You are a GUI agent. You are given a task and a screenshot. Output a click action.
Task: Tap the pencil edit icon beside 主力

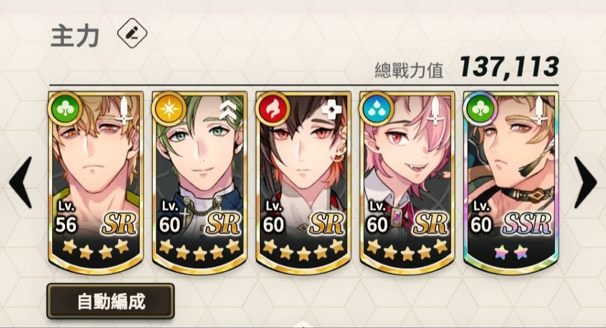point(132,33)
